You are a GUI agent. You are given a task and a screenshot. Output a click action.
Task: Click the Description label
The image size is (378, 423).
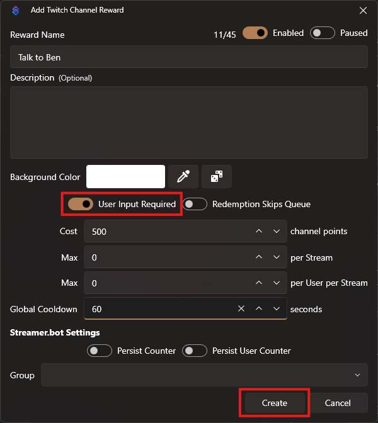click(x=32, y=77)
